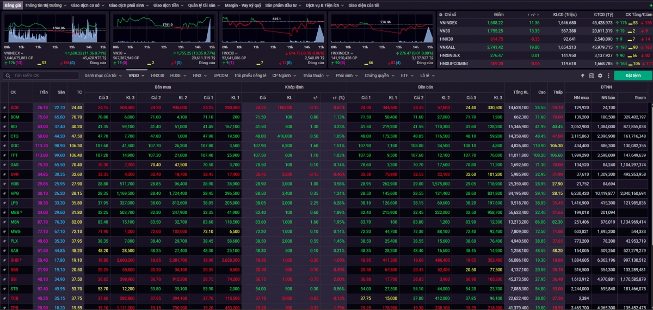653x310 pixels.
Task: Pin the MBB stock row
Action: point(4,212)
